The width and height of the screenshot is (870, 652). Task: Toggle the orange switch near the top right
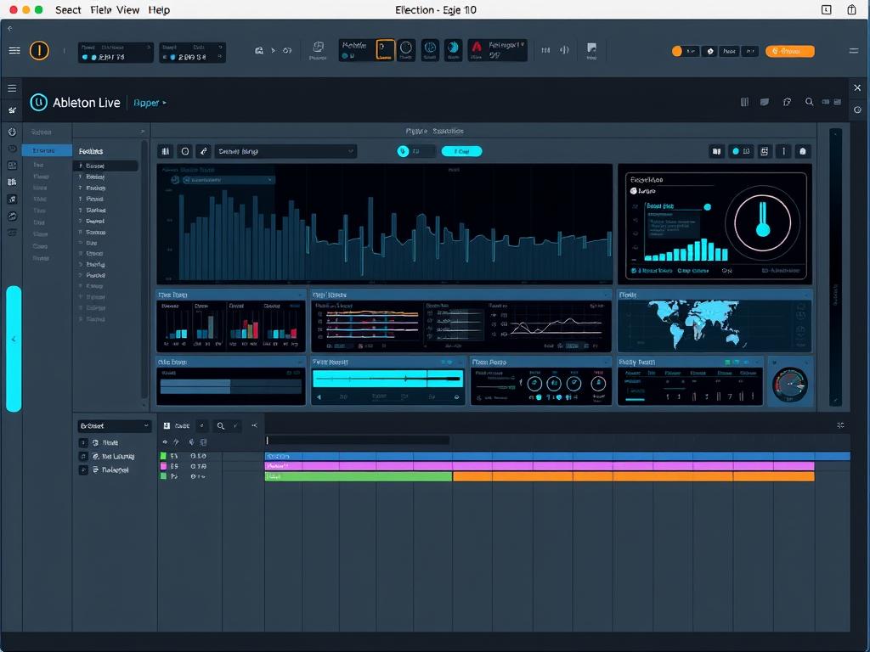(x=677, y=51)
